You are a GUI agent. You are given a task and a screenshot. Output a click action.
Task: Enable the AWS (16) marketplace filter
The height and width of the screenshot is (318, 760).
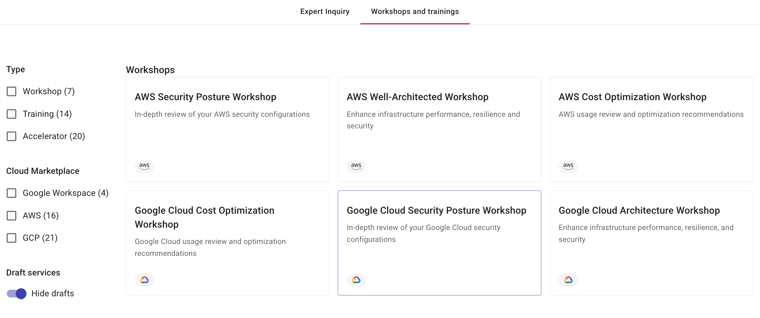point(12,216)
